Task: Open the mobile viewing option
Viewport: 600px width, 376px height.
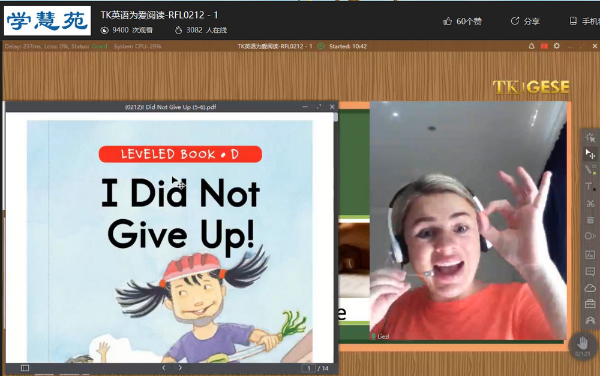Action: [x=584, y=22]
